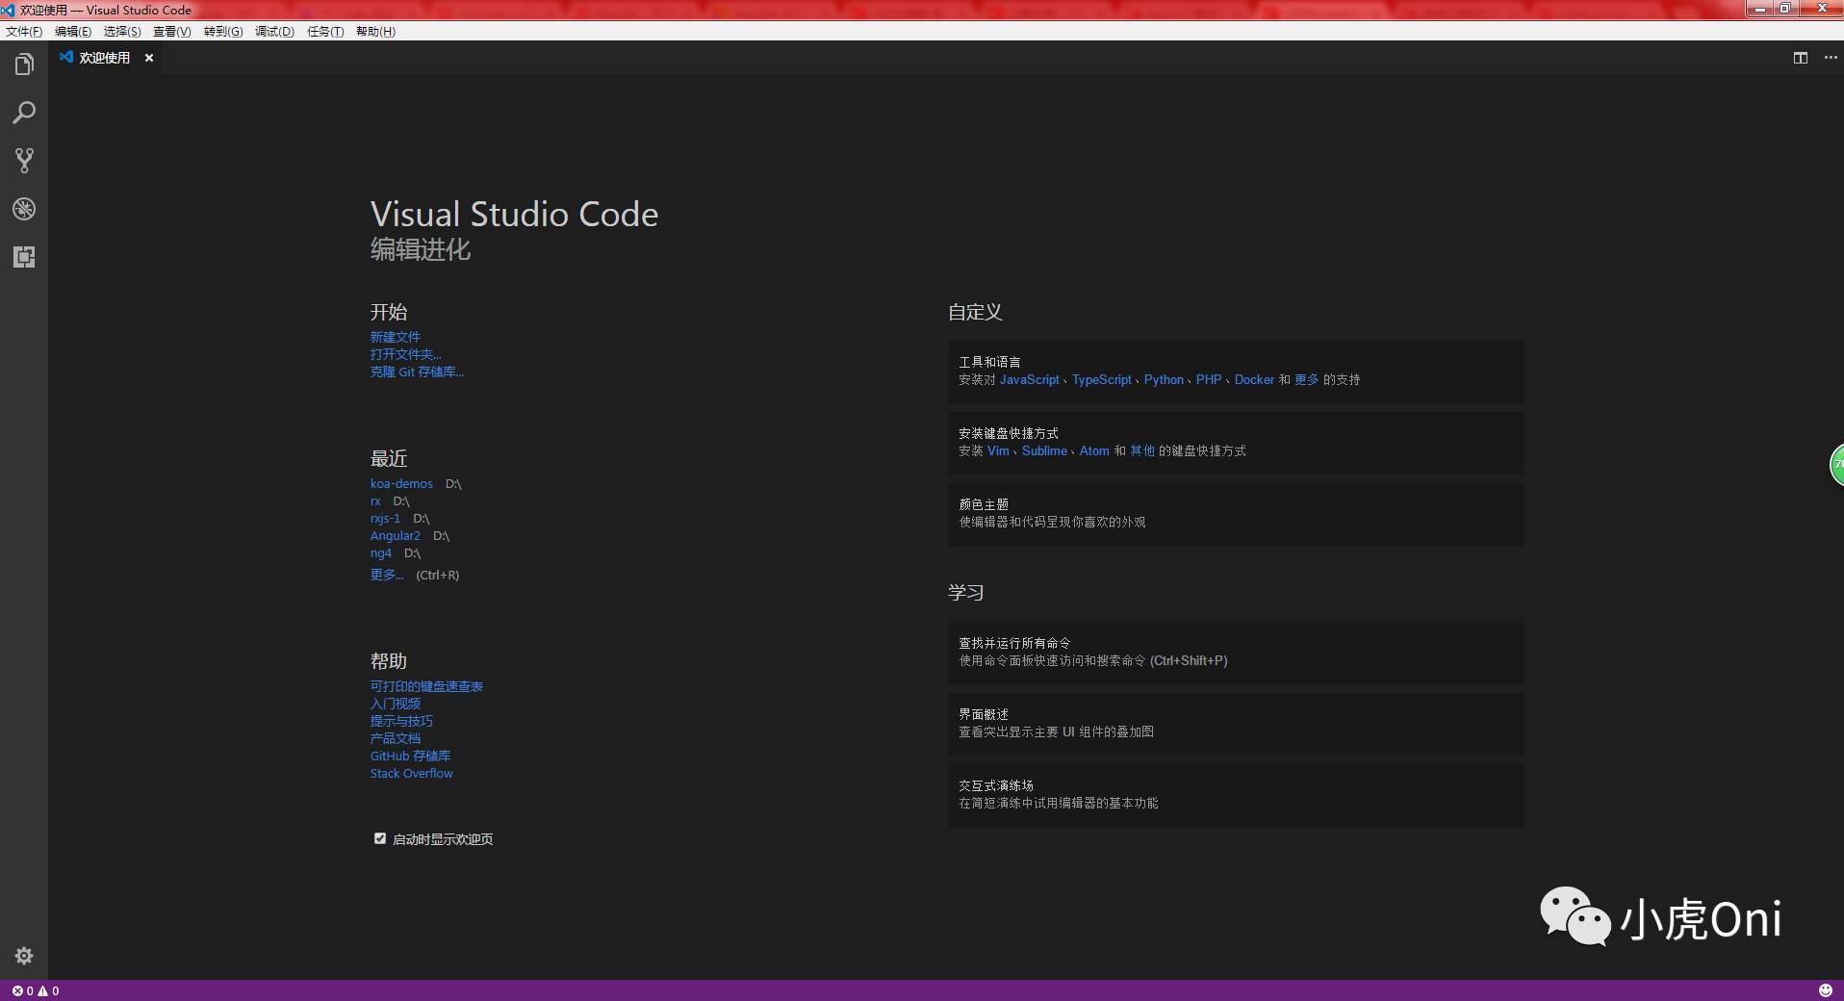
Task: Click the 新建文件 link
Action: point(396,337)
